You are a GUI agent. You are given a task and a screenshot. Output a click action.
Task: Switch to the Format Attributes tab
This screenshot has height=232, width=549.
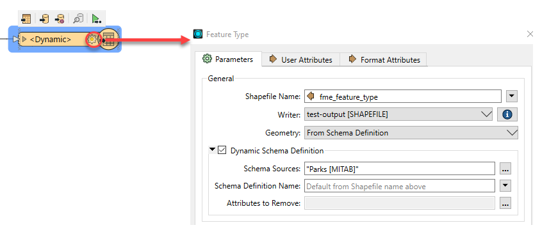384,59
